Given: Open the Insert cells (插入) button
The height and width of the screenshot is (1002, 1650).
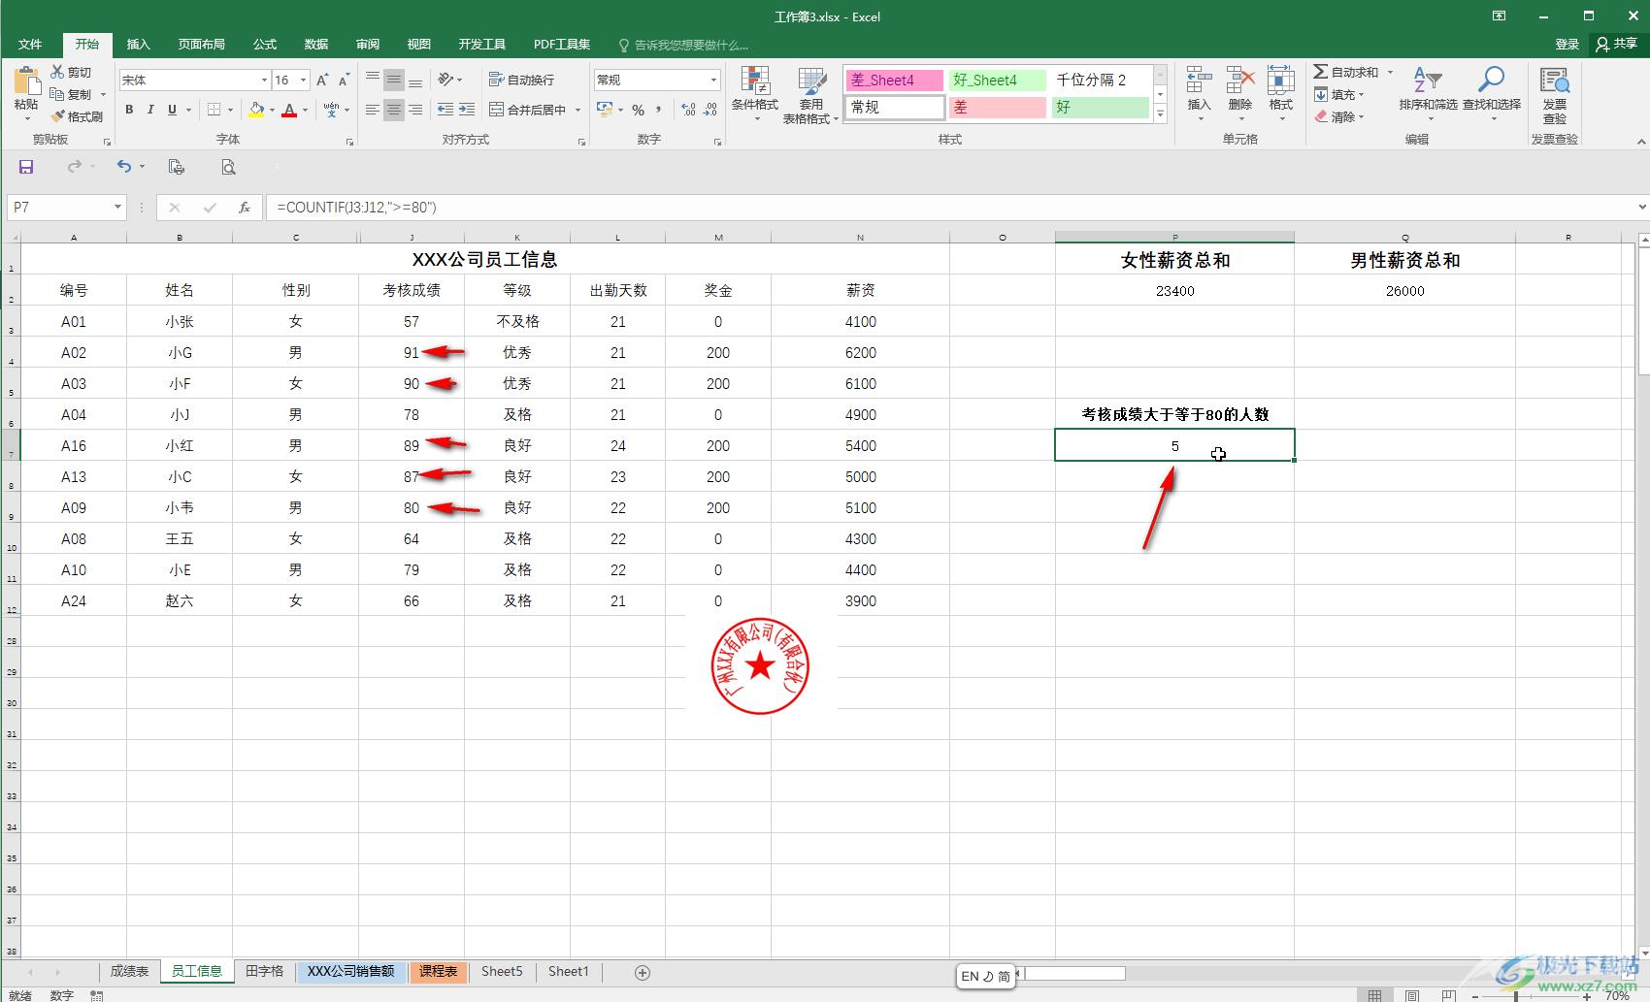Looking at the screenshot, I should pyautogui.click(x=1199, y=94).
